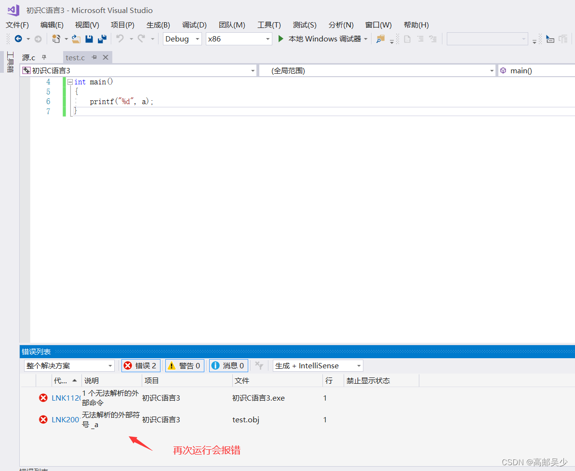Image resolution: width=575 pixels, height=471 pixels.
Task: Open the 工具箱 side panel
Action: pos(10,62)
